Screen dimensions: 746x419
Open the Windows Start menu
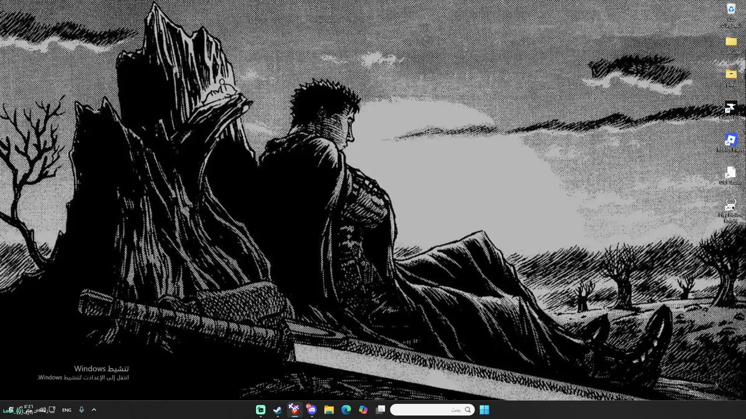pyautogui.click(x=484, y=410)
